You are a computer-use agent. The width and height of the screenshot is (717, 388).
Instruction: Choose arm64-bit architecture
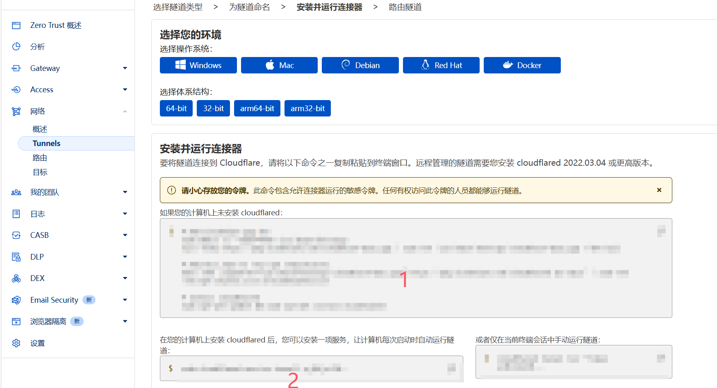(257, 108)
